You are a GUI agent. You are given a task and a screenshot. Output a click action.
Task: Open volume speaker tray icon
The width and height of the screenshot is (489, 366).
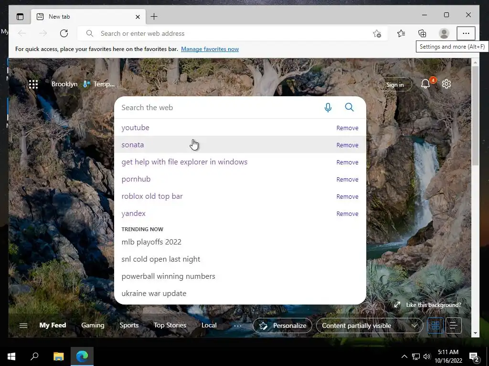426,356
